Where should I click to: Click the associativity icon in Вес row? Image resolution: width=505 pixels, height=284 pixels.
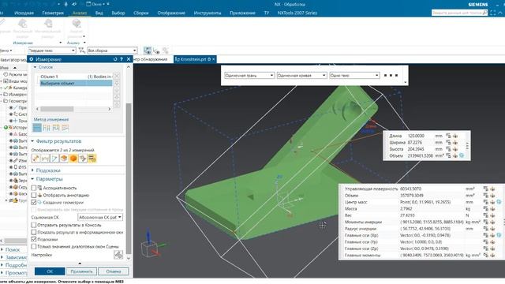(x=486, y=215)
